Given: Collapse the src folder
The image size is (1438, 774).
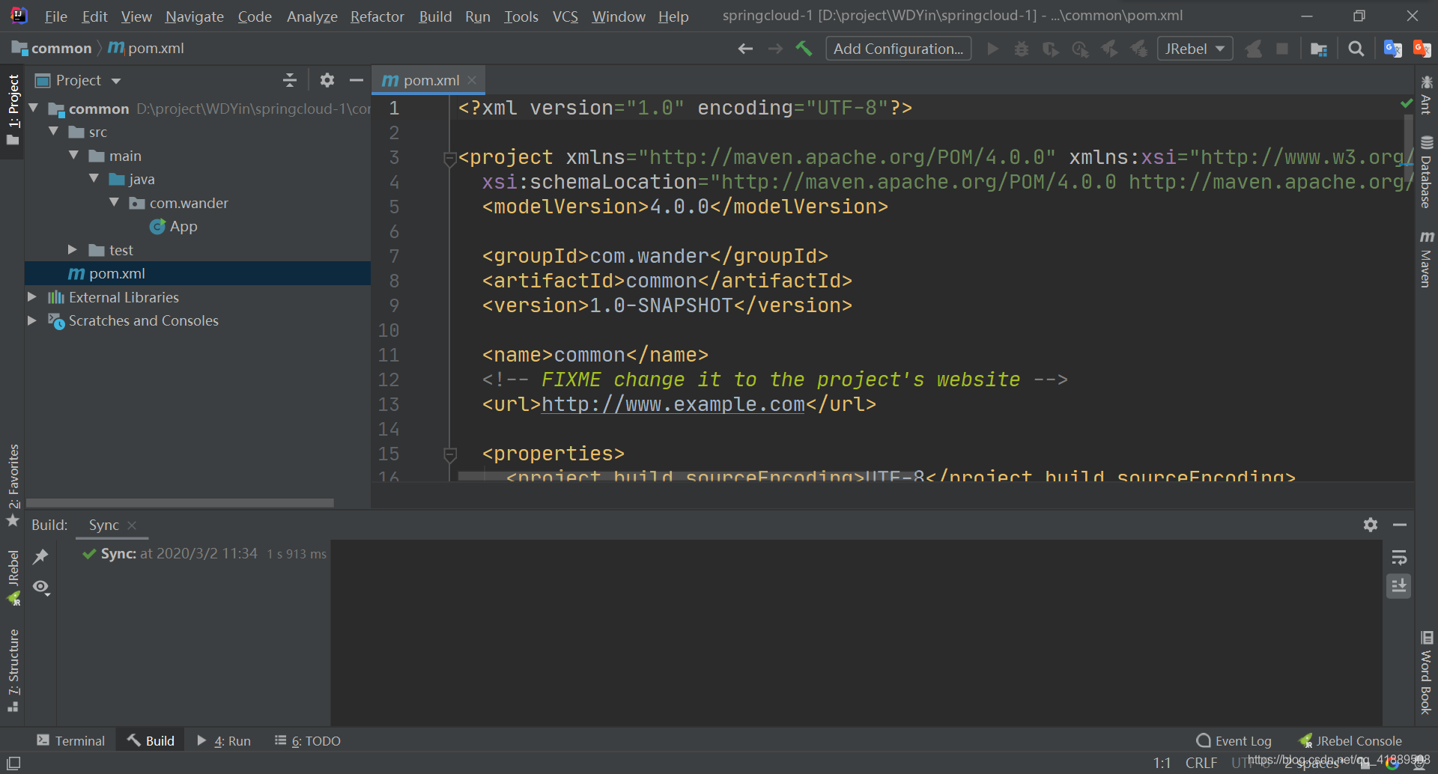Looking at the screenshot, I should tap(53, 132).
